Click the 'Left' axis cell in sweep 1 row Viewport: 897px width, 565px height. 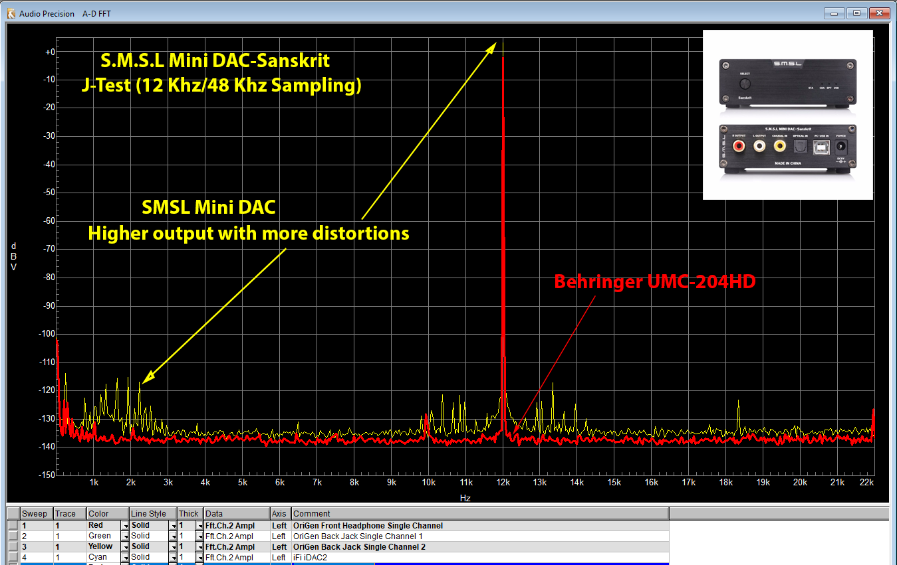point(280,526)
